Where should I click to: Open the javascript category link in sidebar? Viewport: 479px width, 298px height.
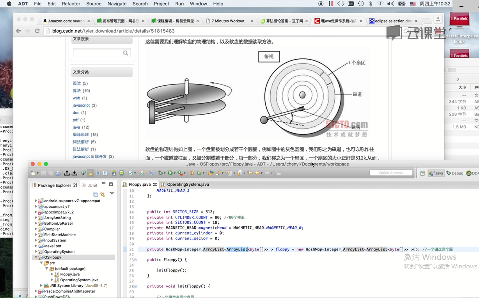point(81,105)
